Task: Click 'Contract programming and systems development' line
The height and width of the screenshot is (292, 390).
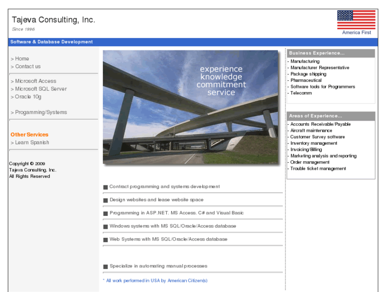Action: tap(165, 186)
